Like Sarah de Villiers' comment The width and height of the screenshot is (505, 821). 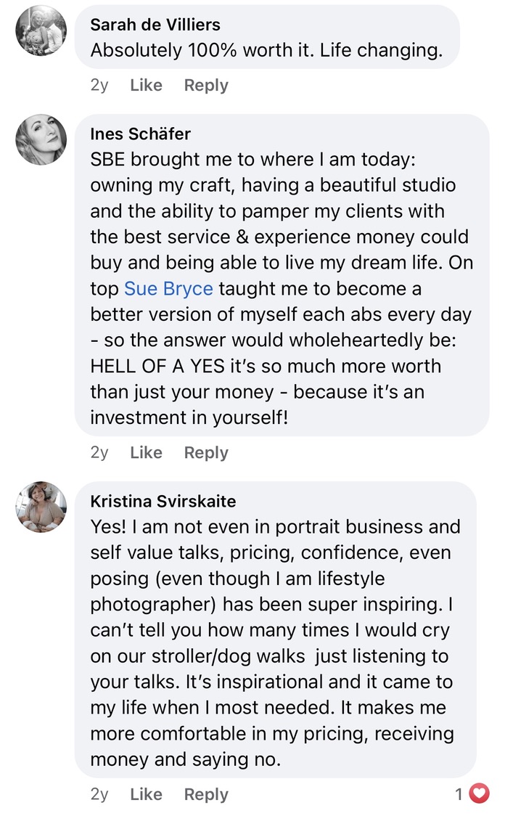pyautogui.click(x=146, y=85)
